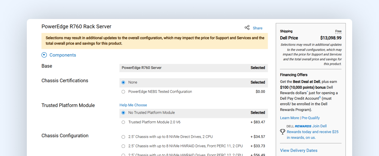Viewport: 379px width, 156px height.
Task: Click the Rewards dollars asterisk footnote
Action: point(307,92)
